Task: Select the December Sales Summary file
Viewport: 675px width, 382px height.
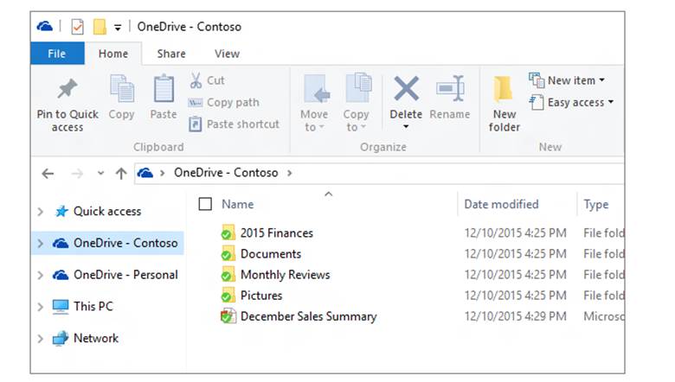Action: [309, 316]
